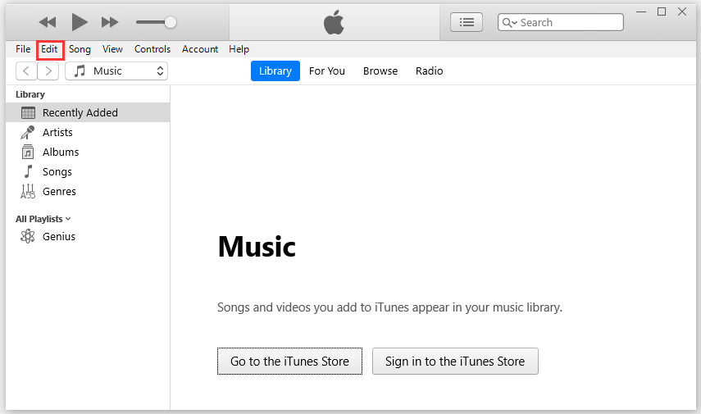Click the Recently Added grid icon

28,113
